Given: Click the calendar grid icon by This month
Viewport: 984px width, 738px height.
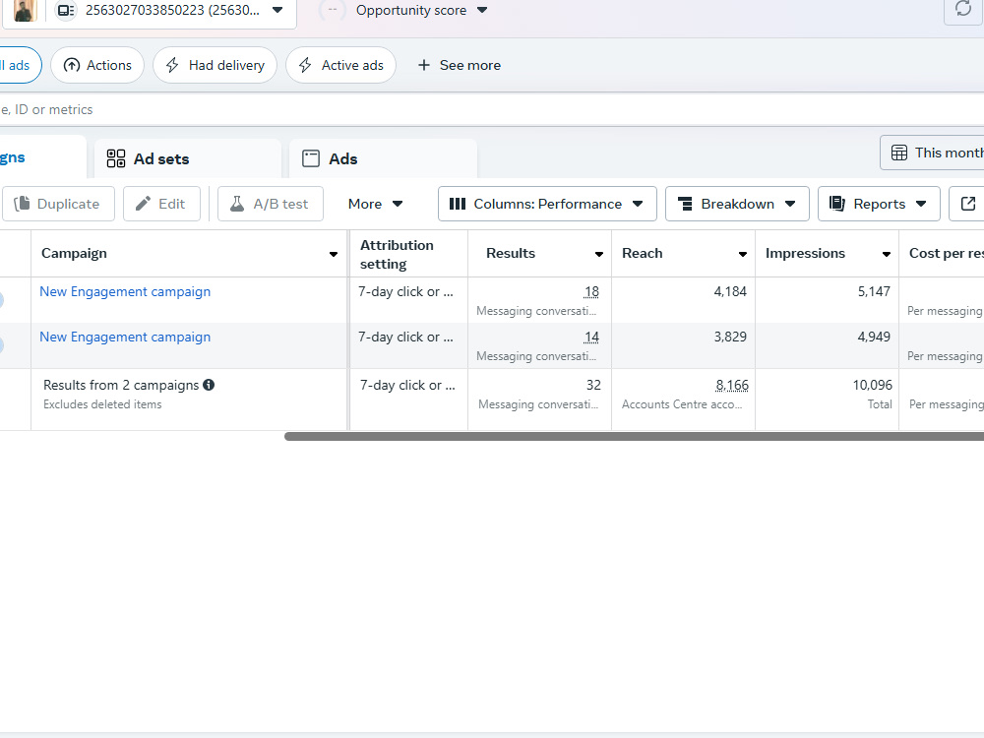Looking at the screenshot, I should (898, 153).
